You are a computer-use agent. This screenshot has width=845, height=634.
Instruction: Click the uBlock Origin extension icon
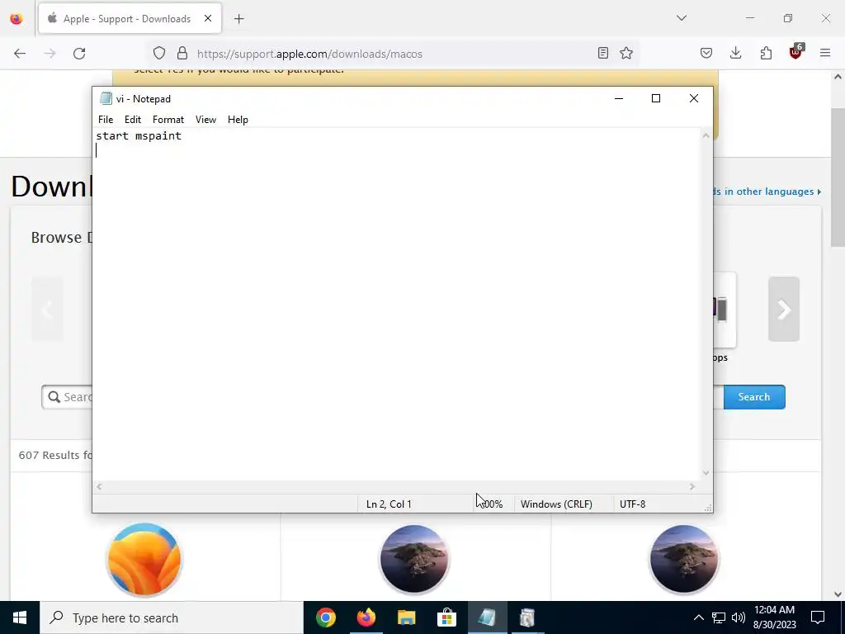[796, 52]
